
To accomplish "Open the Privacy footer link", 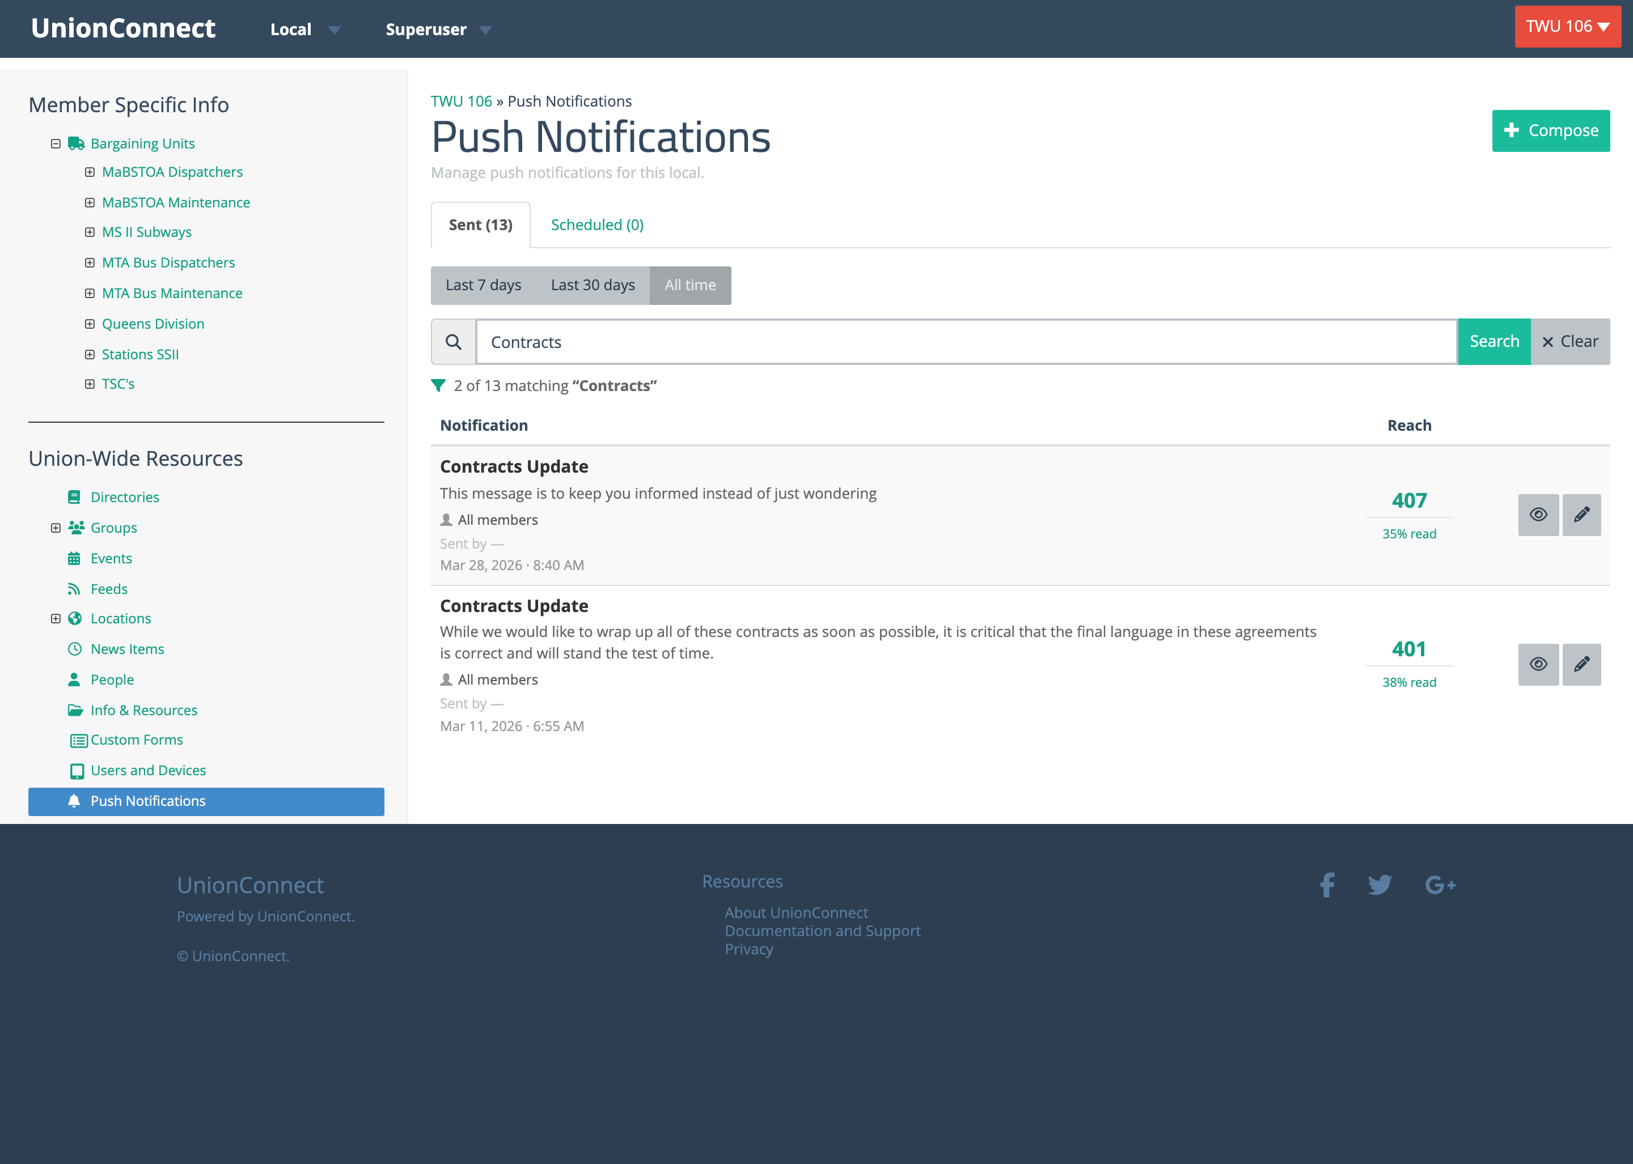I will (748, 949).
